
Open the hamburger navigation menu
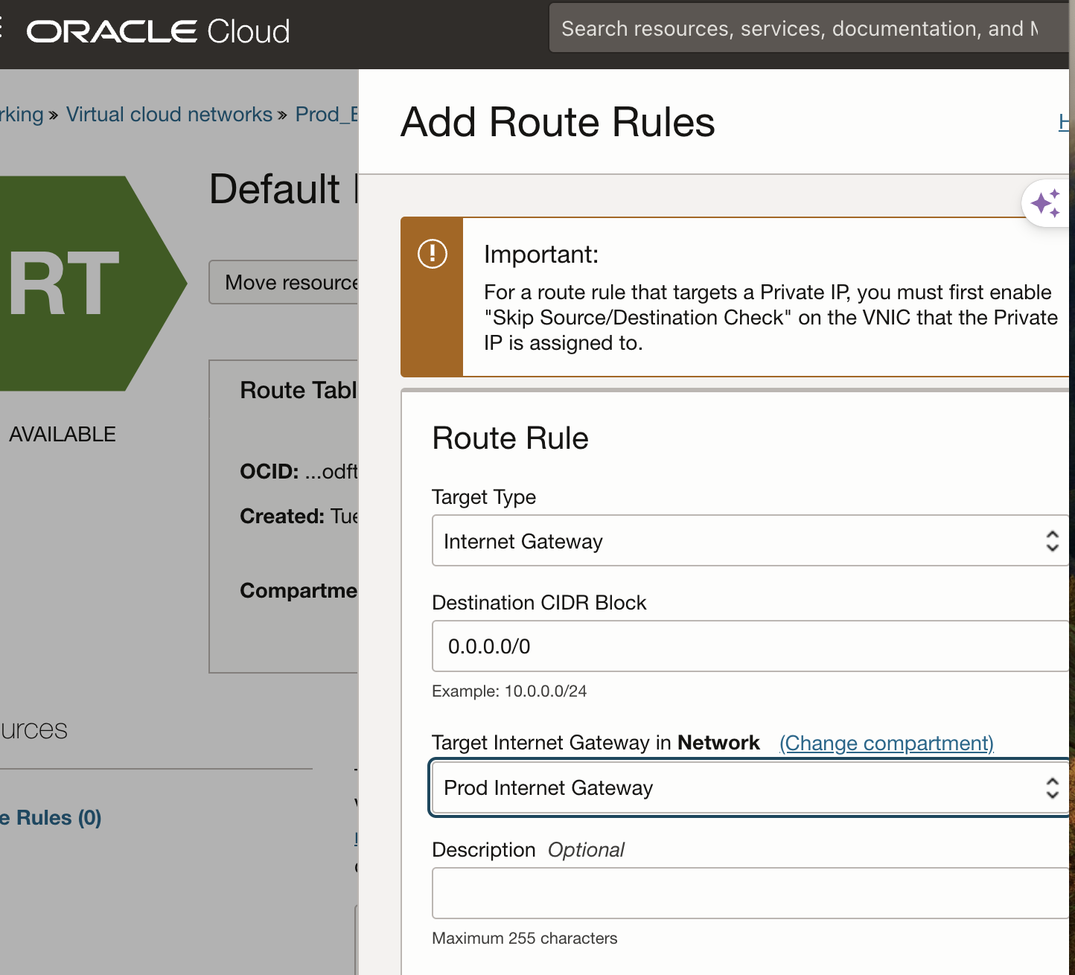pos(2,30)
